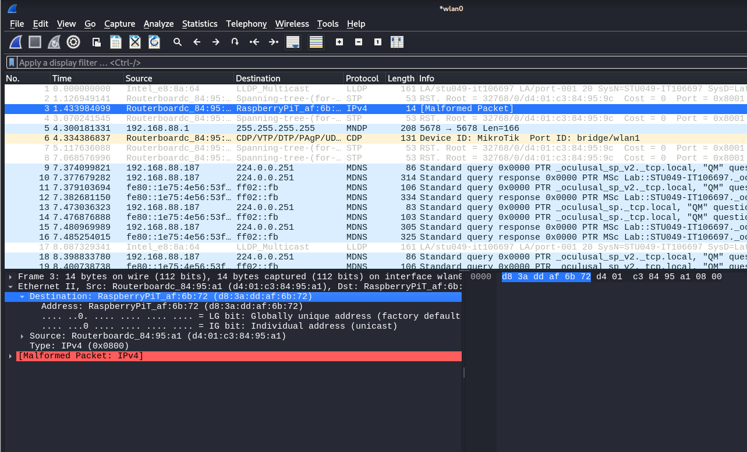Toggle auto-scroll during live capture
The width and height of the screenshot is (747, 452).
click(292, 42)
